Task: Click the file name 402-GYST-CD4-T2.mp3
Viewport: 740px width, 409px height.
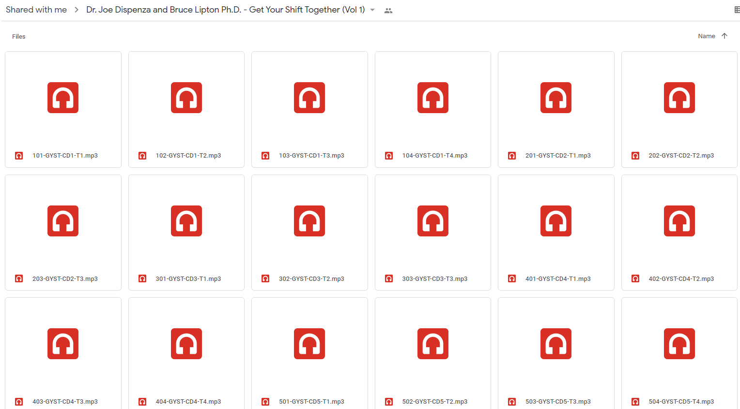Action: (681, 279)
